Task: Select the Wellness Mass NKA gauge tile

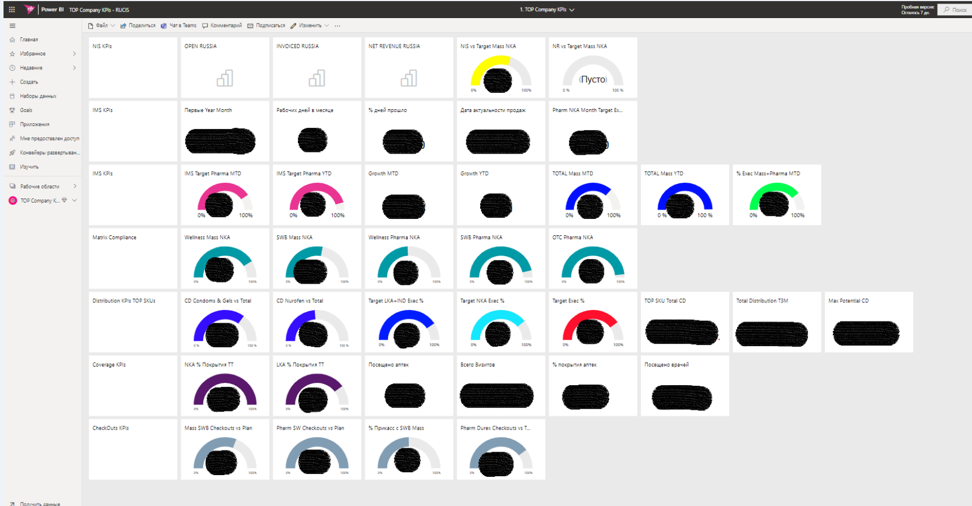Action: pos(225,259)
